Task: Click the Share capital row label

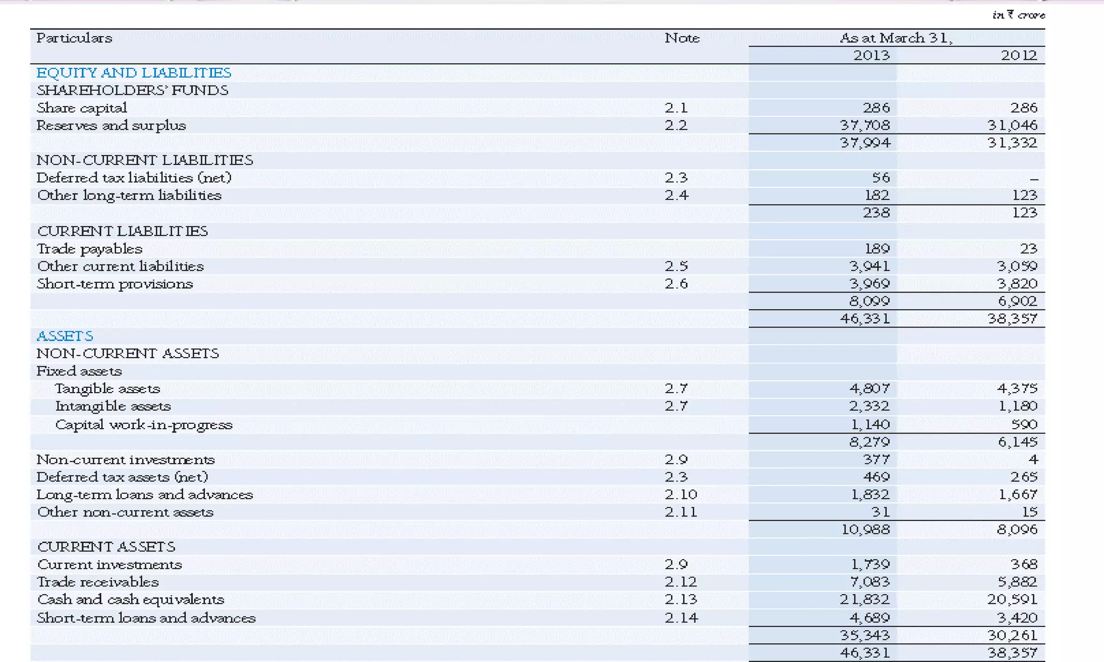Action: tap(82, 108)
